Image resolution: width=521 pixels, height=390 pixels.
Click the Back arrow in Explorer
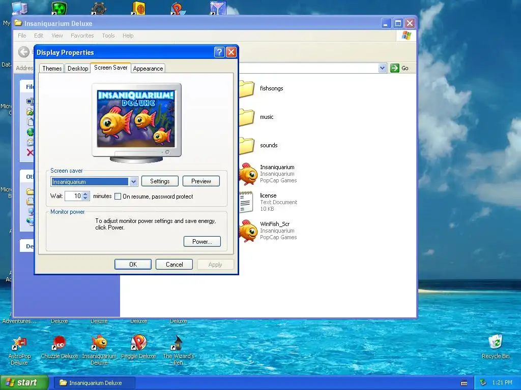coord(24,52)
